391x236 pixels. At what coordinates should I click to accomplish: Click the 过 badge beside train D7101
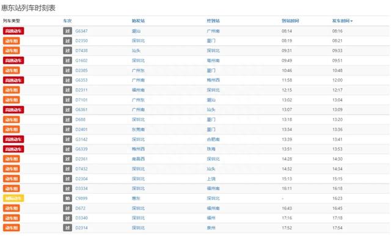[x=67, y=100]
